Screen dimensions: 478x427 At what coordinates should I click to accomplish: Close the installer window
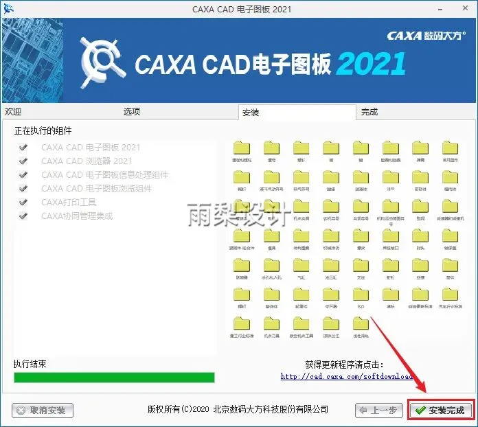465,8
